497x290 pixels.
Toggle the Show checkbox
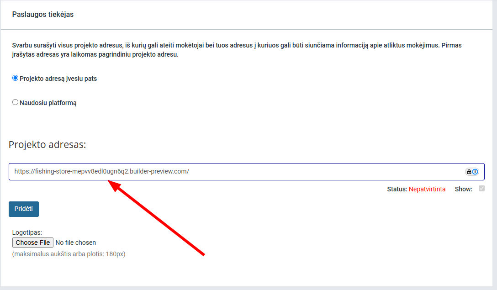481,189
